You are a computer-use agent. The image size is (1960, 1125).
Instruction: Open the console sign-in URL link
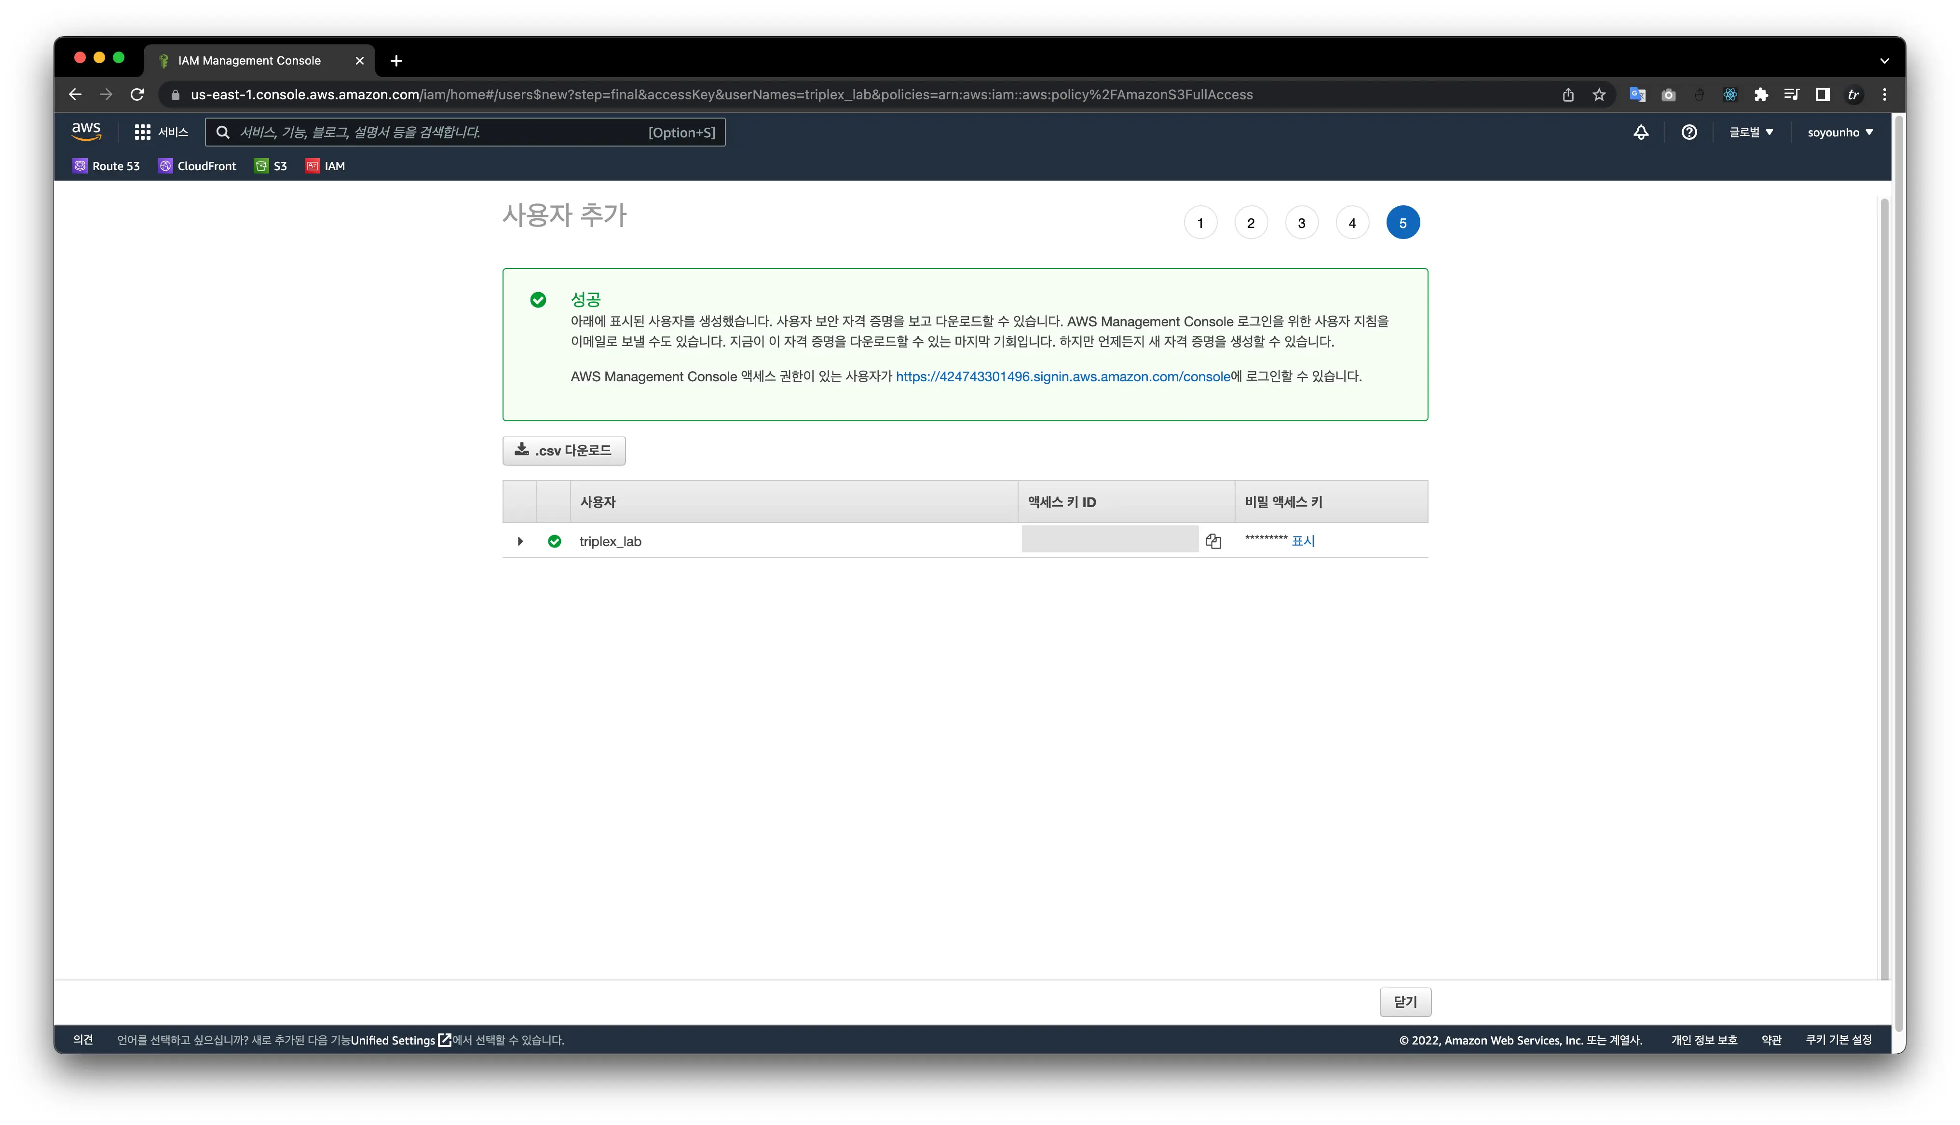coord(1062,376)
